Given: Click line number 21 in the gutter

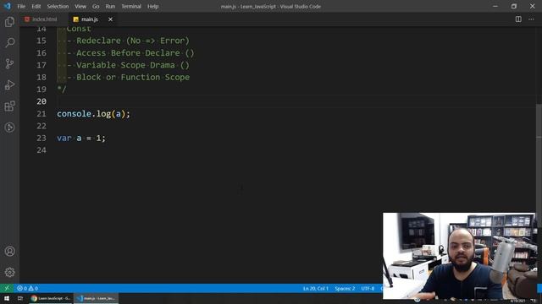Looking at the screenshot, I should coord(41,114).
